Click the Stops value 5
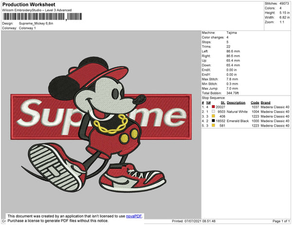292x225 pixels. [227, 42]
